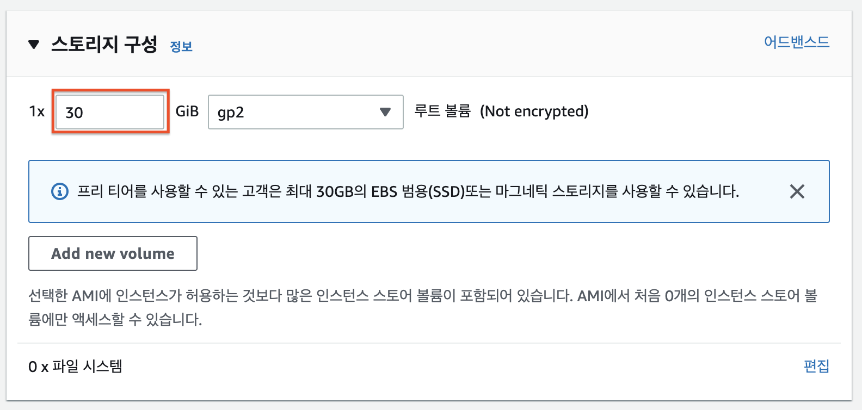The width and height of the screenshot is (862, 410).
Task: Open 편집 for file systems
Action: tap(816, 366)
